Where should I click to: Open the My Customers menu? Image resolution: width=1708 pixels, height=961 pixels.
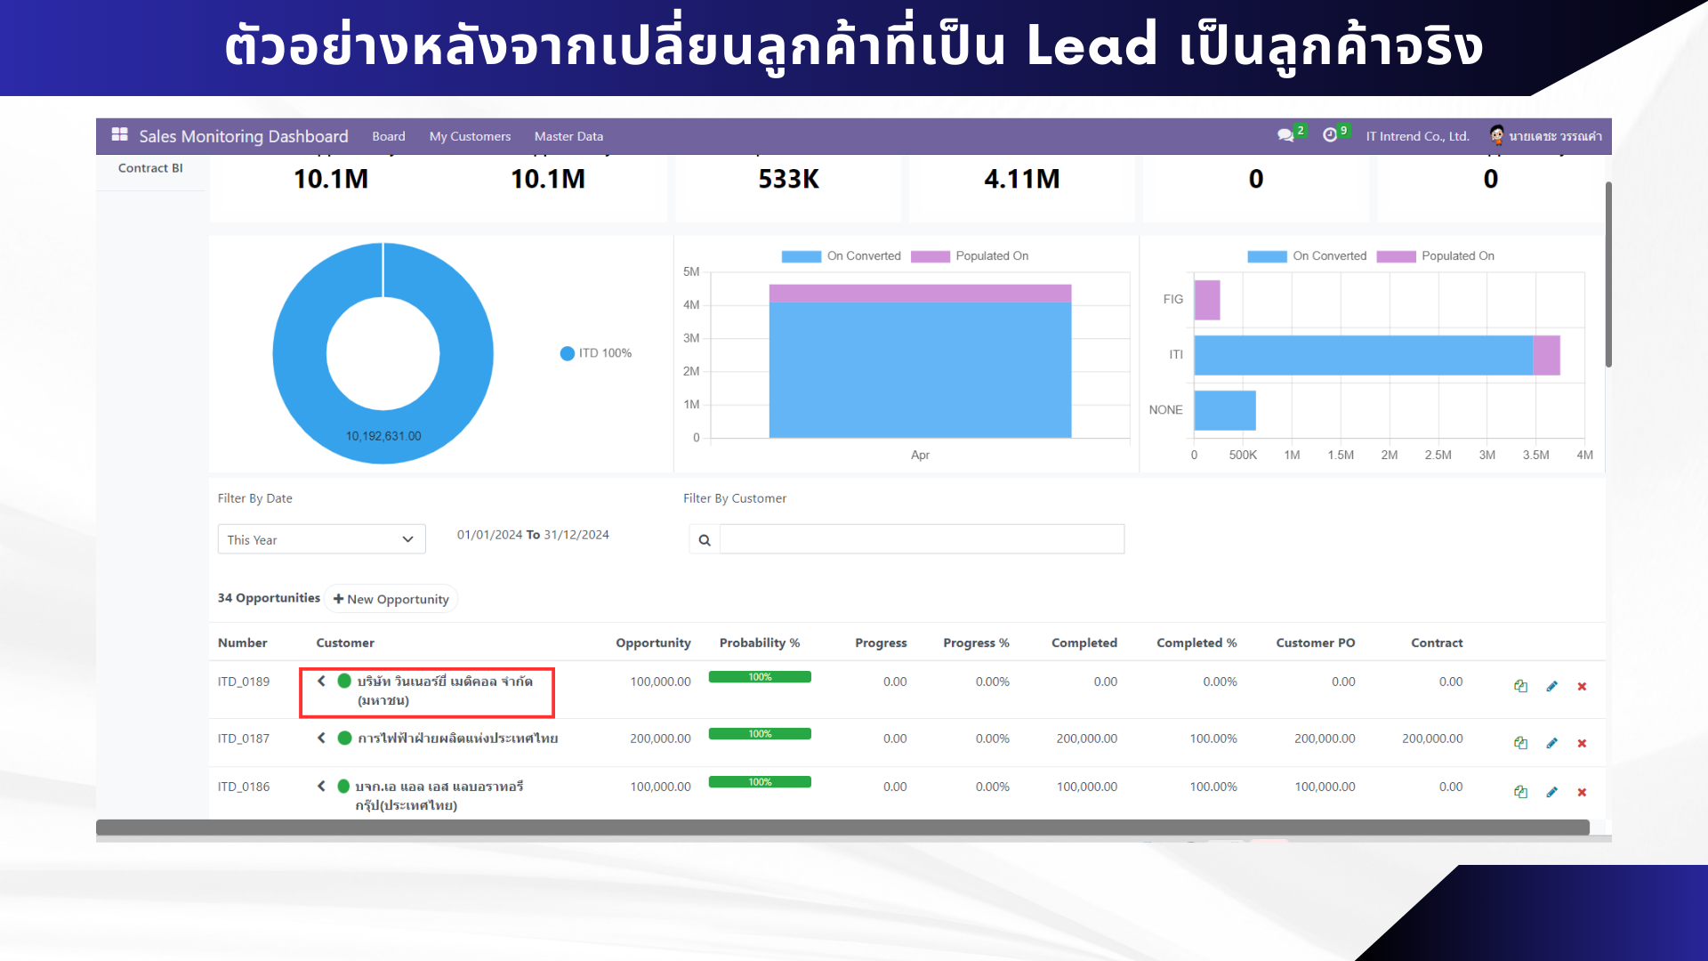pos(470,136)
